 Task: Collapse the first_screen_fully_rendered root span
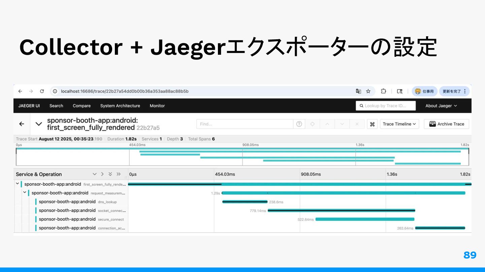[x=17, y=184]
